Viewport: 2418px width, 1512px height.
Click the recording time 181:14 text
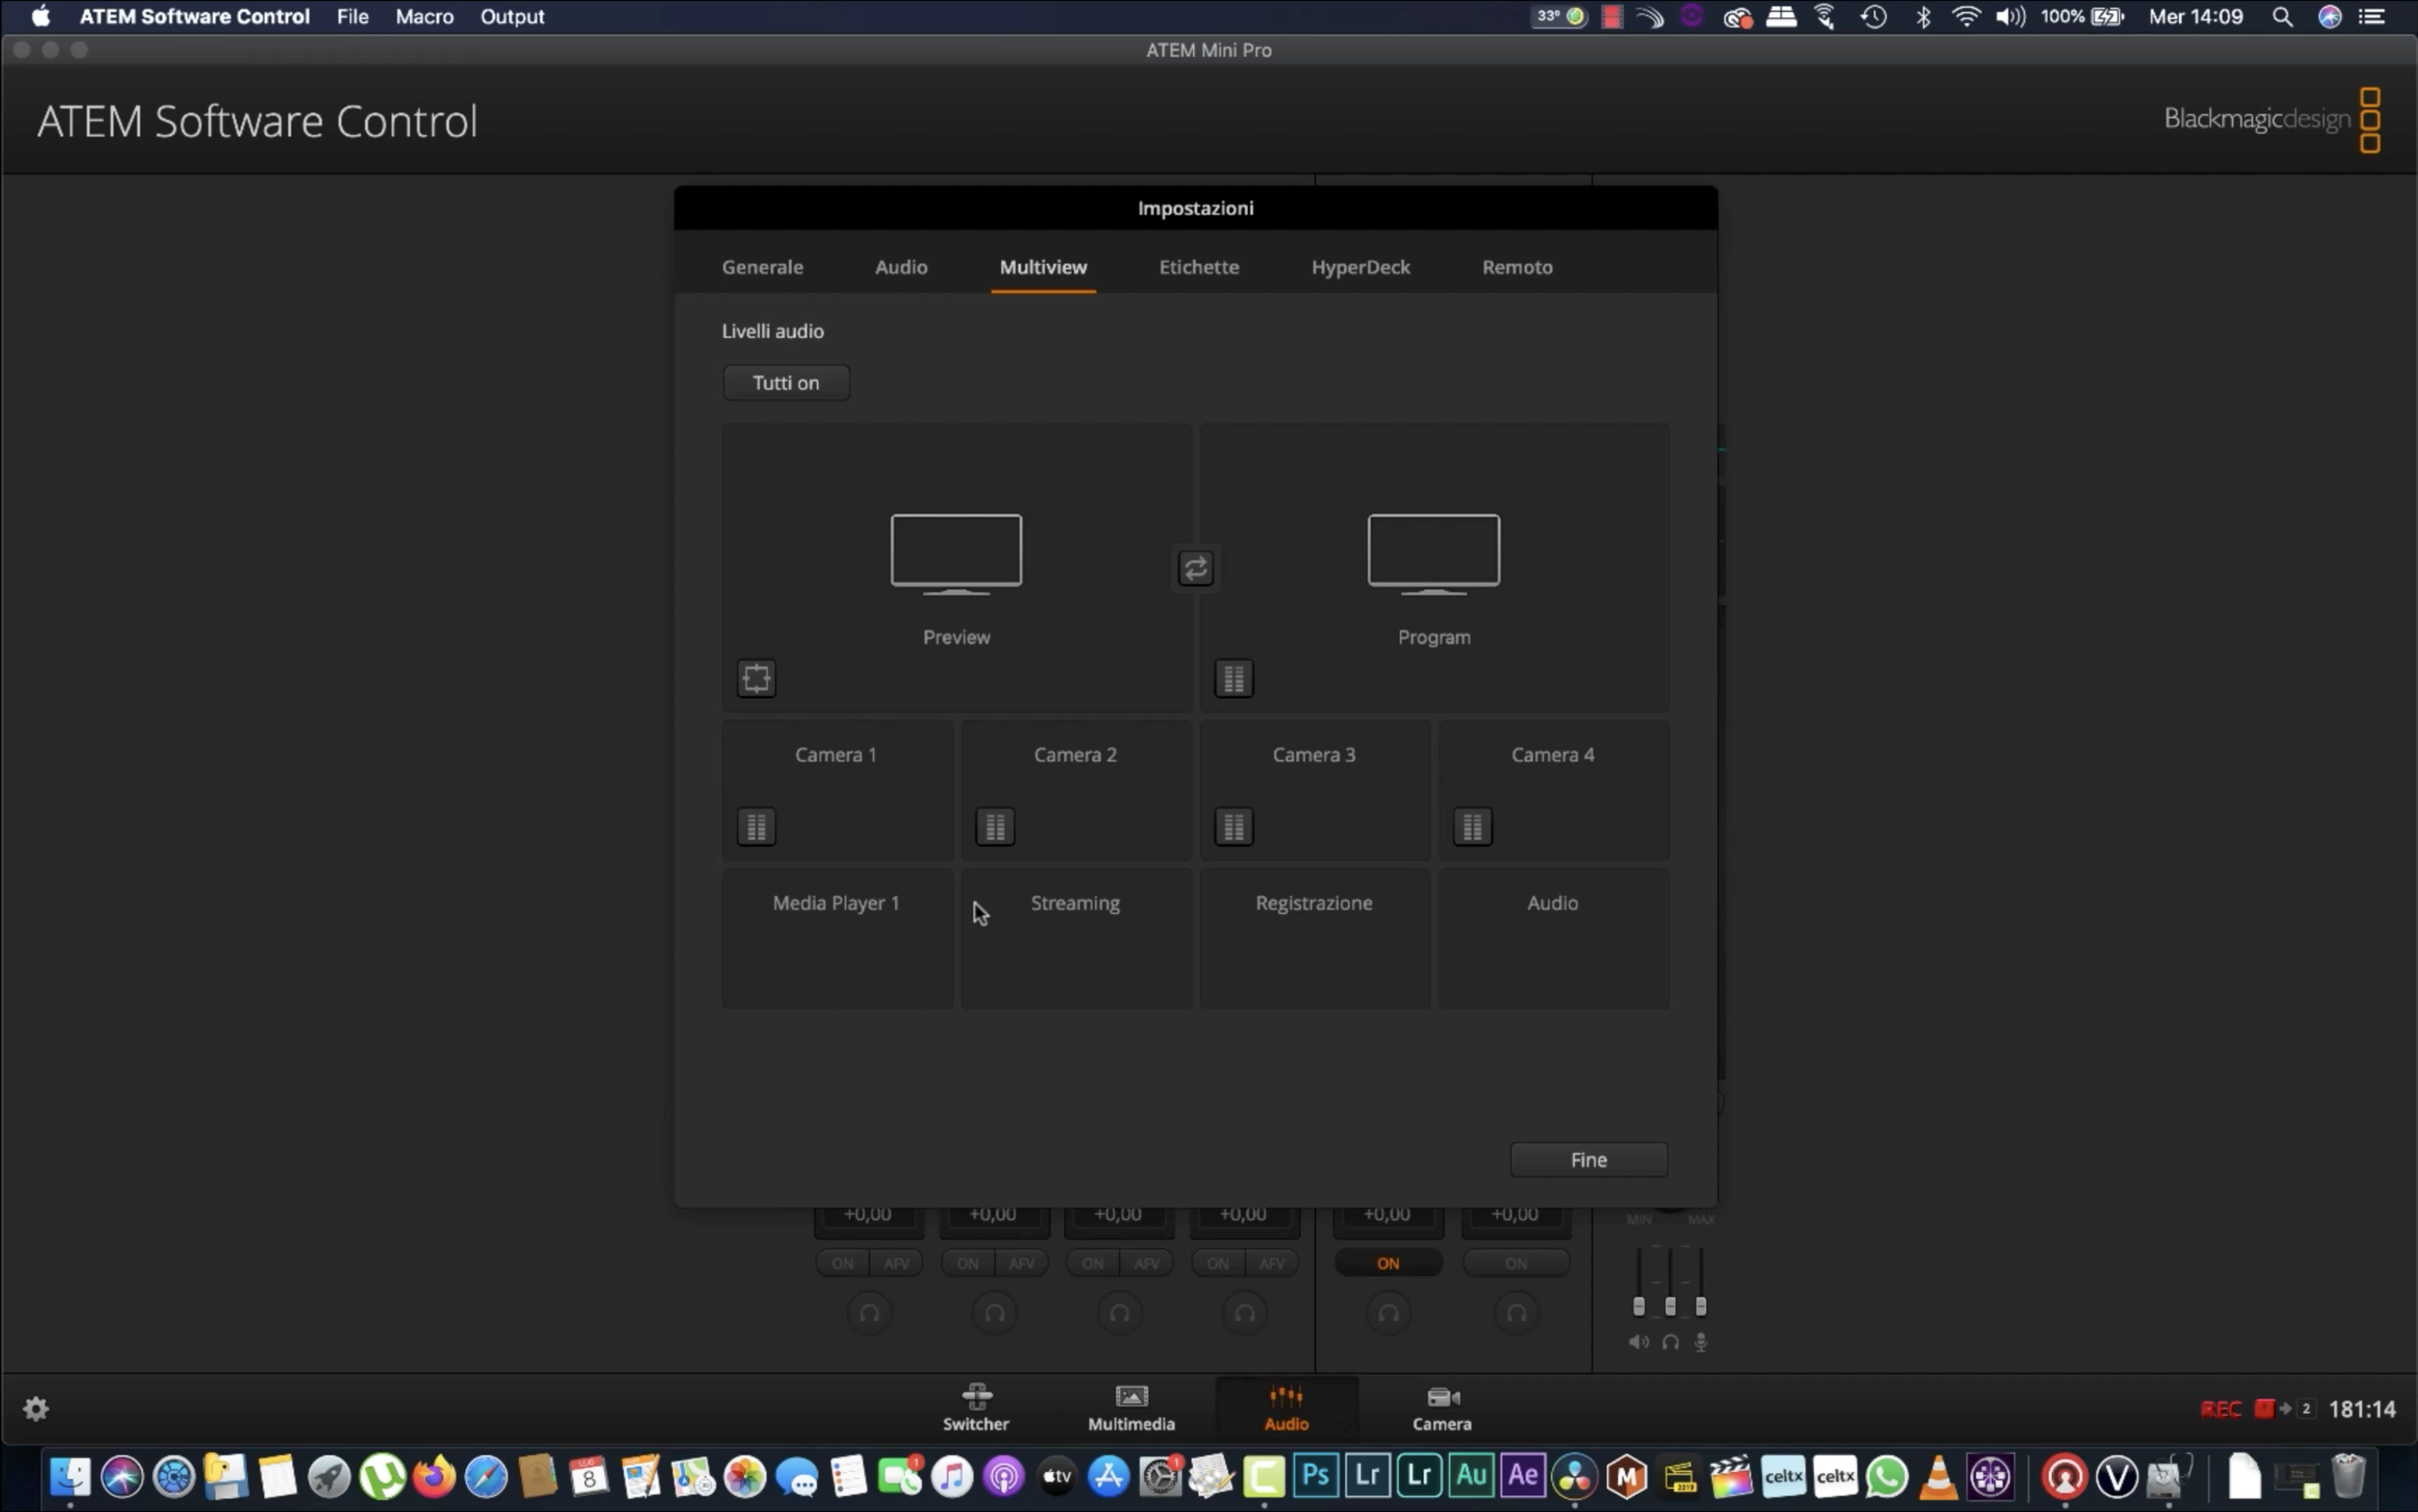[x=2362, y=1409]
